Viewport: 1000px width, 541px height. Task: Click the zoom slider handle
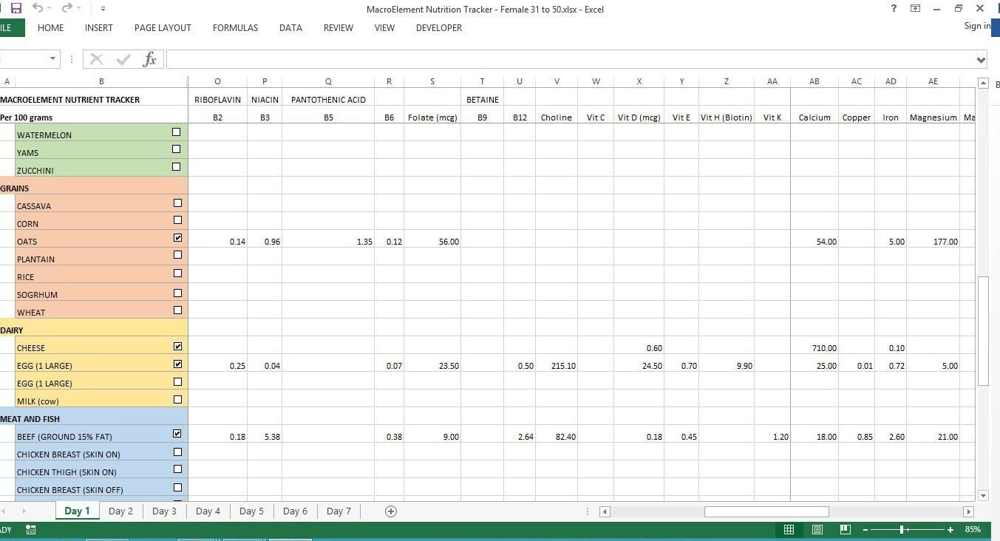pos(902,530)
